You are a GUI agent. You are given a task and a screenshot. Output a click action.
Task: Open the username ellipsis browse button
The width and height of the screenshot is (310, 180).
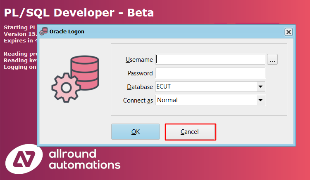tap(272, 60)
